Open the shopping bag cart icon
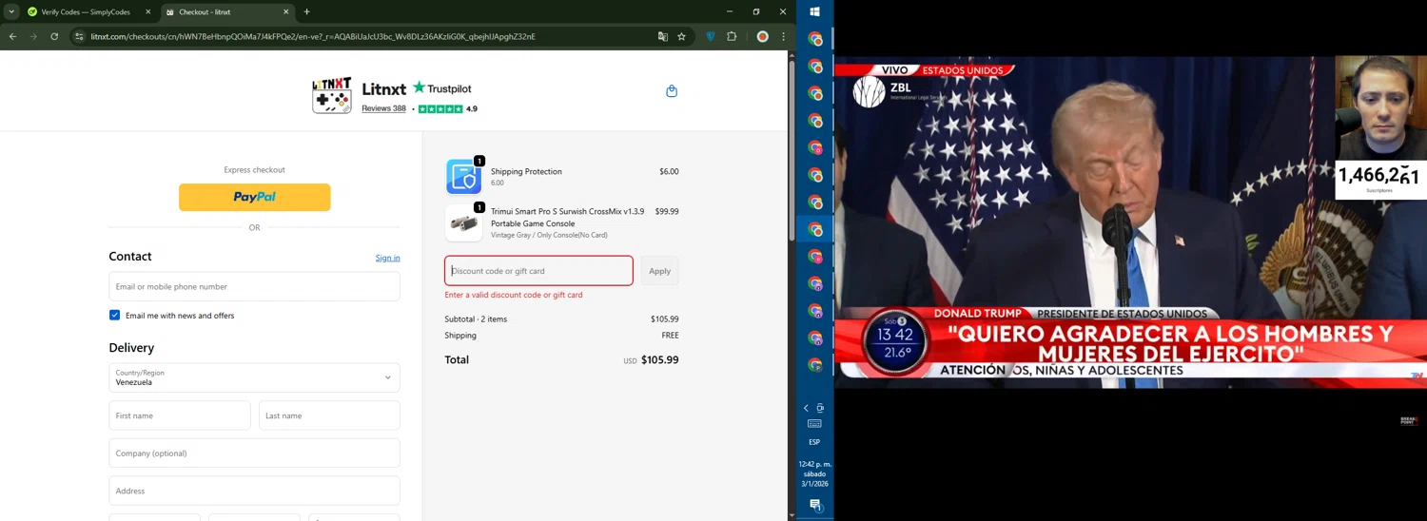This screenshot has height=521, width=1427. coord(672,91)
